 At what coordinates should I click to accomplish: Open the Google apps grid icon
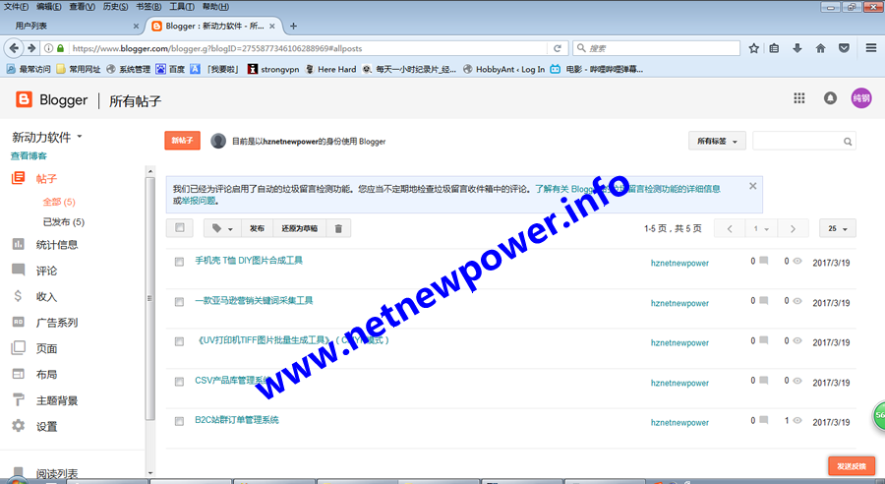799,98
